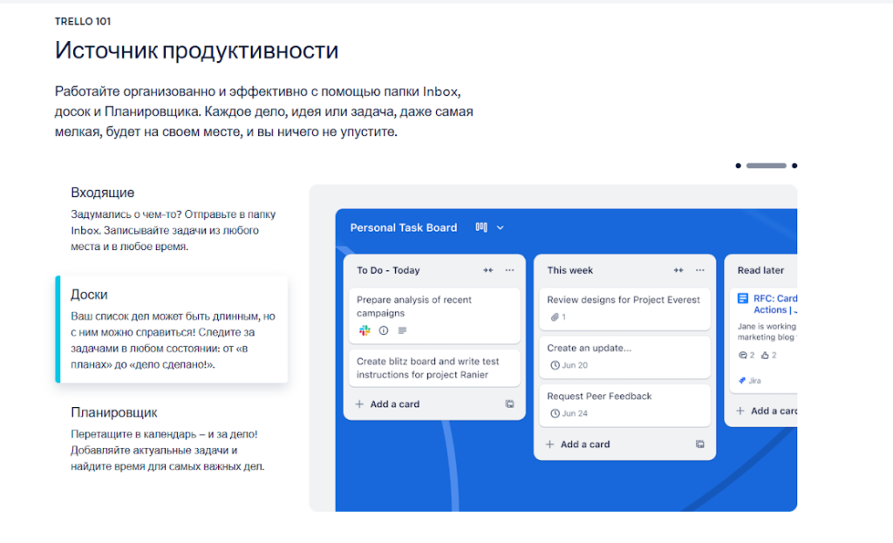The image size is (893, 543).
Task: Open This week list actions menu
Action: (700, 270)
